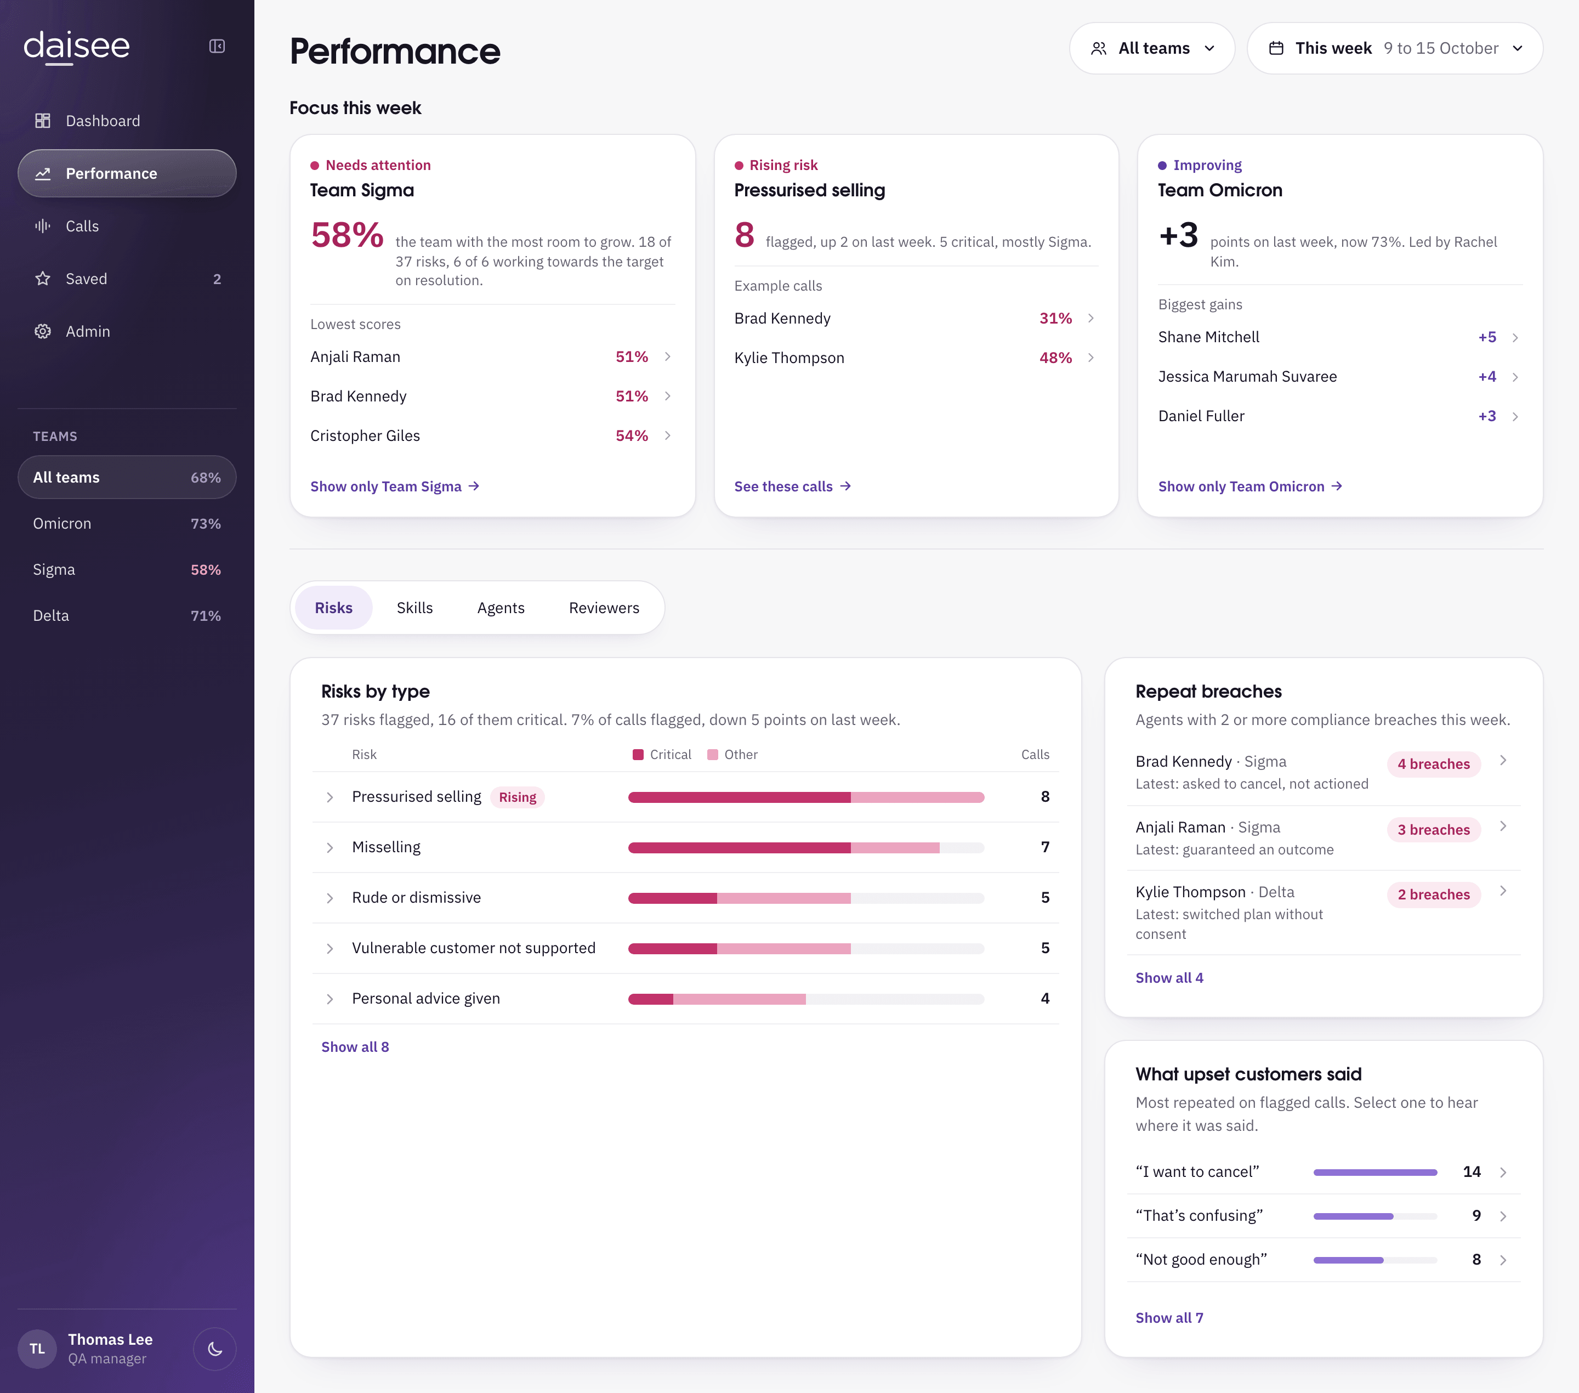Toggle dark mode with the moon icon

point(215,1349)
